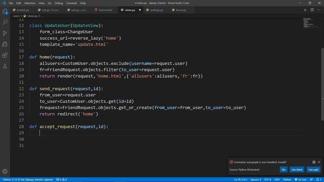The image size is (324, 182).
Task: Switch to the urls.py friends tab
Action: (50, 10)
